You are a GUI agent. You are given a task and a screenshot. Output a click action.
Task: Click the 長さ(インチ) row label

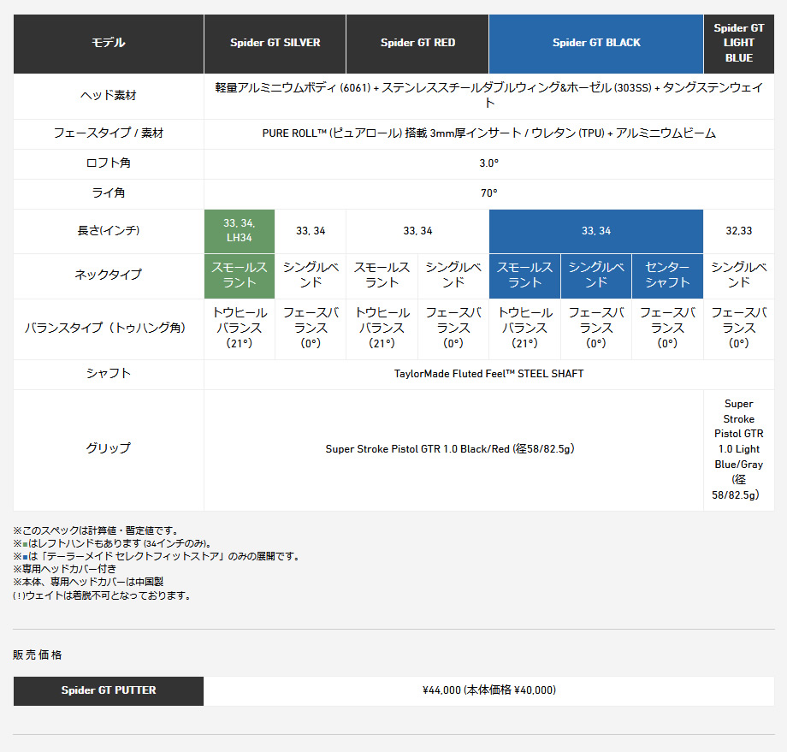click(x=109, y=231)
